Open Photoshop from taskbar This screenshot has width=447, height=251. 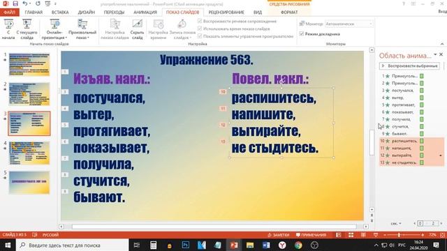click(186, 245)
